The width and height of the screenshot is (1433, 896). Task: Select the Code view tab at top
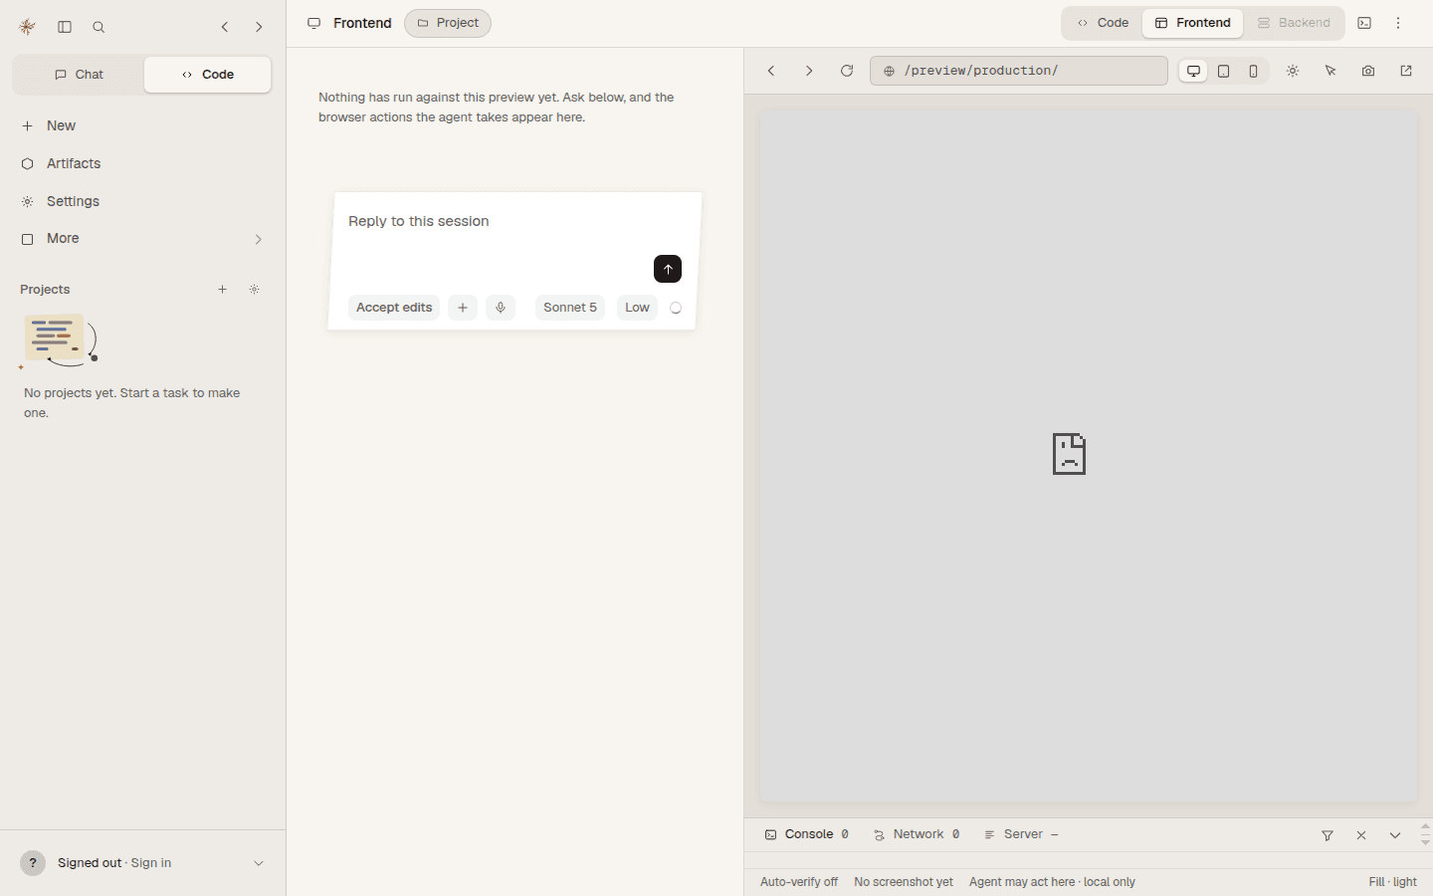pyautogui.click(x=1103, y=23)
